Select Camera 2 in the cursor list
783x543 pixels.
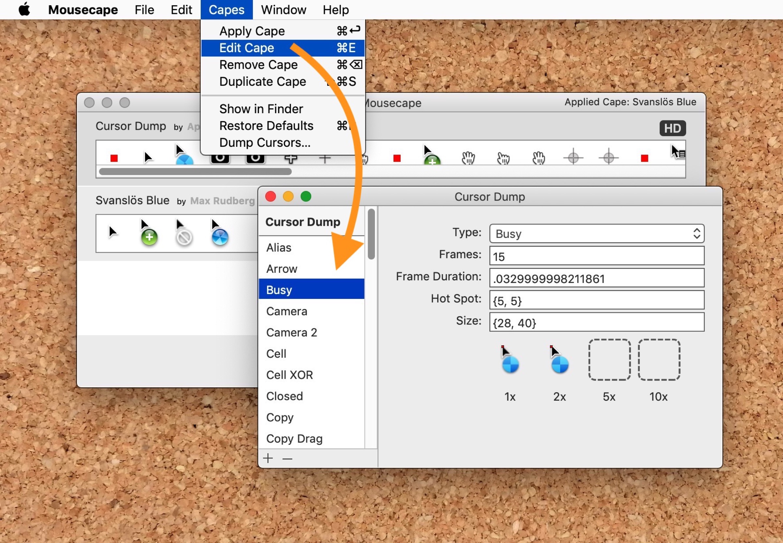[x=291, y=333]
